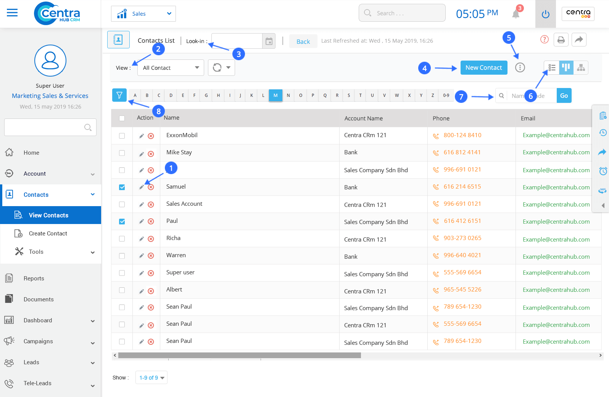Click the notes icon in side panel
Screen dimensions: 609x397
click(x=603, y=115)
